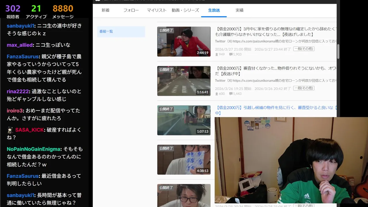Open the 1:07:13 broadcast thumbnail
The height and width of the screenshot is (207, 368).
pyautogui.click(x=184, y=120)
